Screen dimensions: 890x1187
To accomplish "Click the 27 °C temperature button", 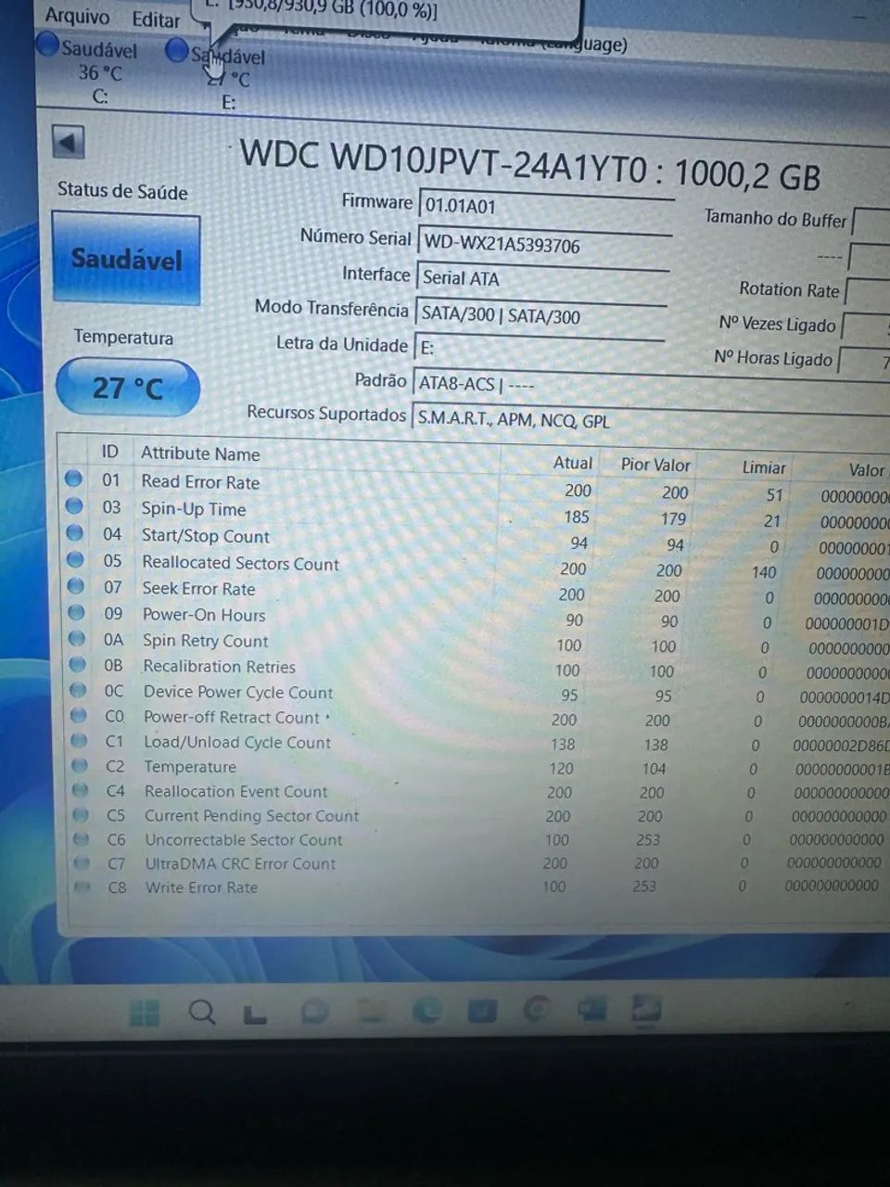I will point(128,387).
